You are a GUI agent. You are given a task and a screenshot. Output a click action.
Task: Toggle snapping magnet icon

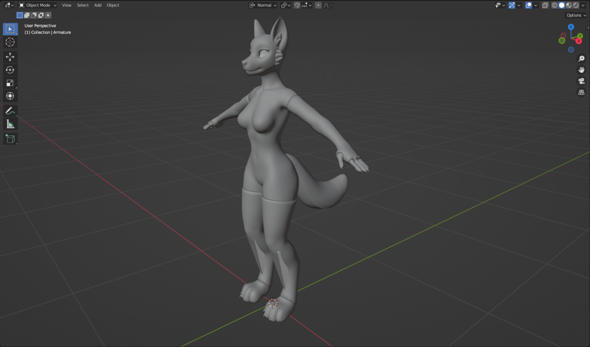tap(297, 5)
